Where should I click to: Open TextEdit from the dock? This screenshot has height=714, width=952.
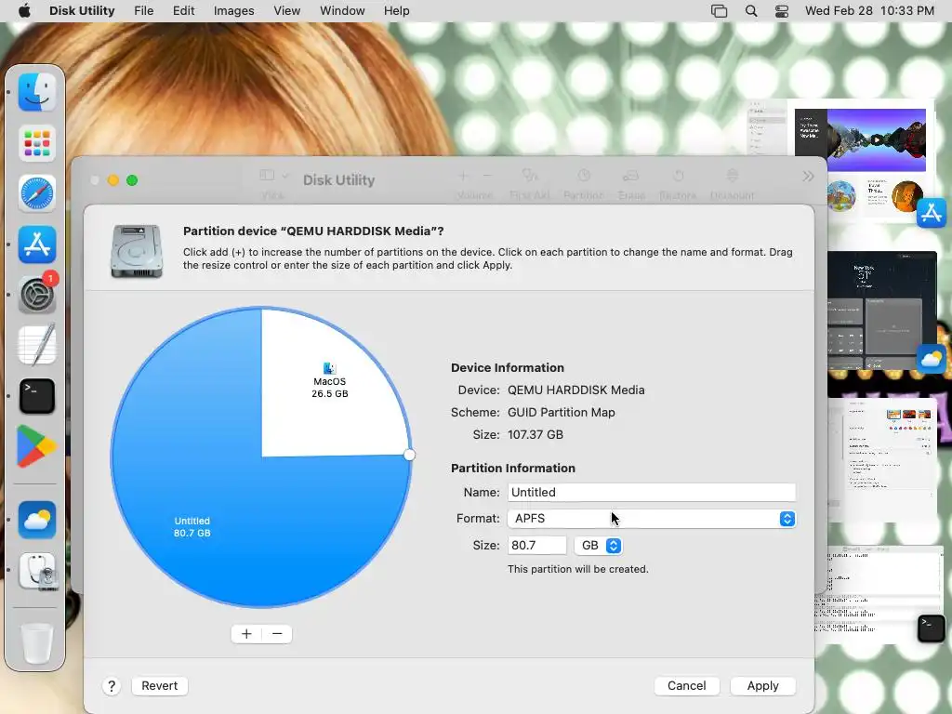pos(37,345)
